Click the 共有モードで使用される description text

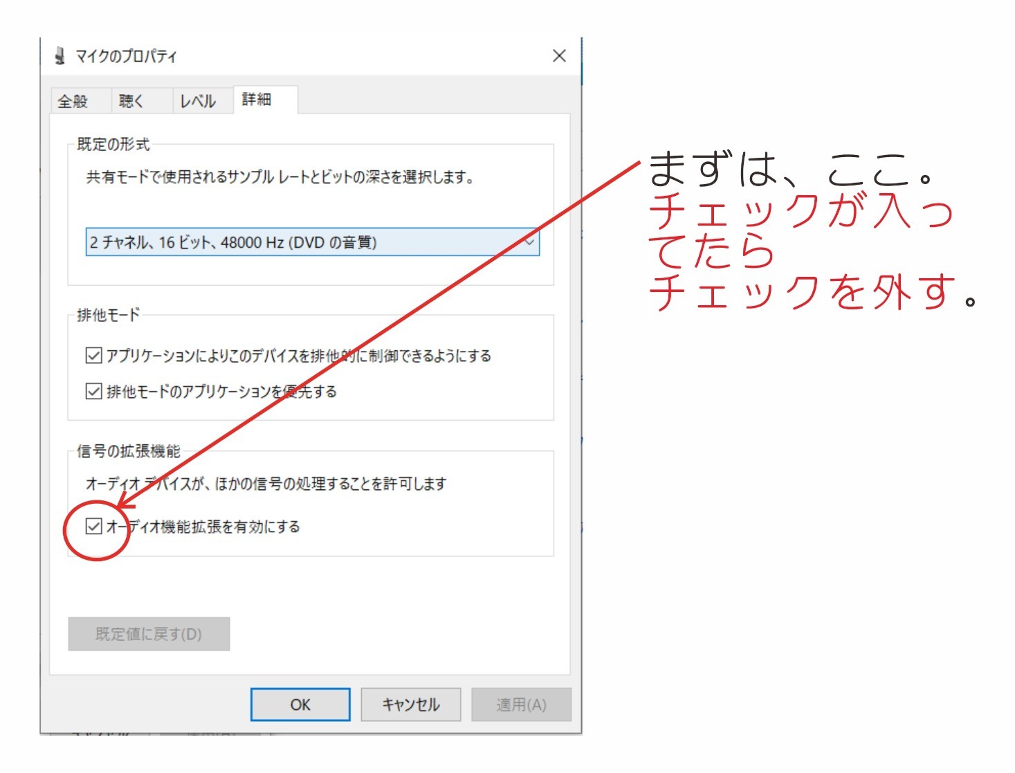[x=280, y=177]
